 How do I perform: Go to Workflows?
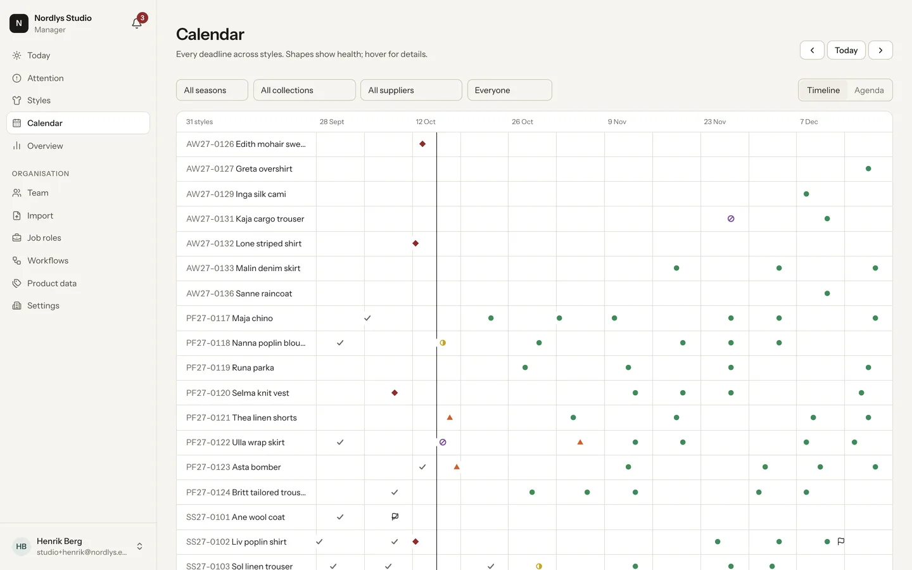[x=79, y=261]
